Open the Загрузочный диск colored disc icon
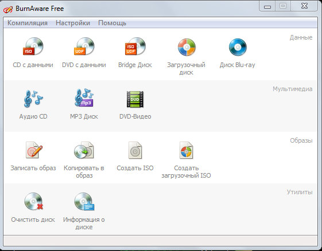 coord(187,47)
